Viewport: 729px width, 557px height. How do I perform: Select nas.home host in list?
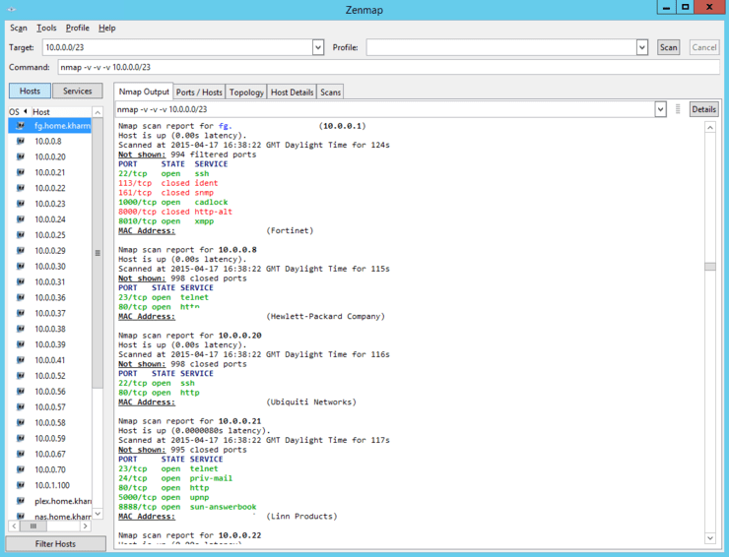(49, 516)
